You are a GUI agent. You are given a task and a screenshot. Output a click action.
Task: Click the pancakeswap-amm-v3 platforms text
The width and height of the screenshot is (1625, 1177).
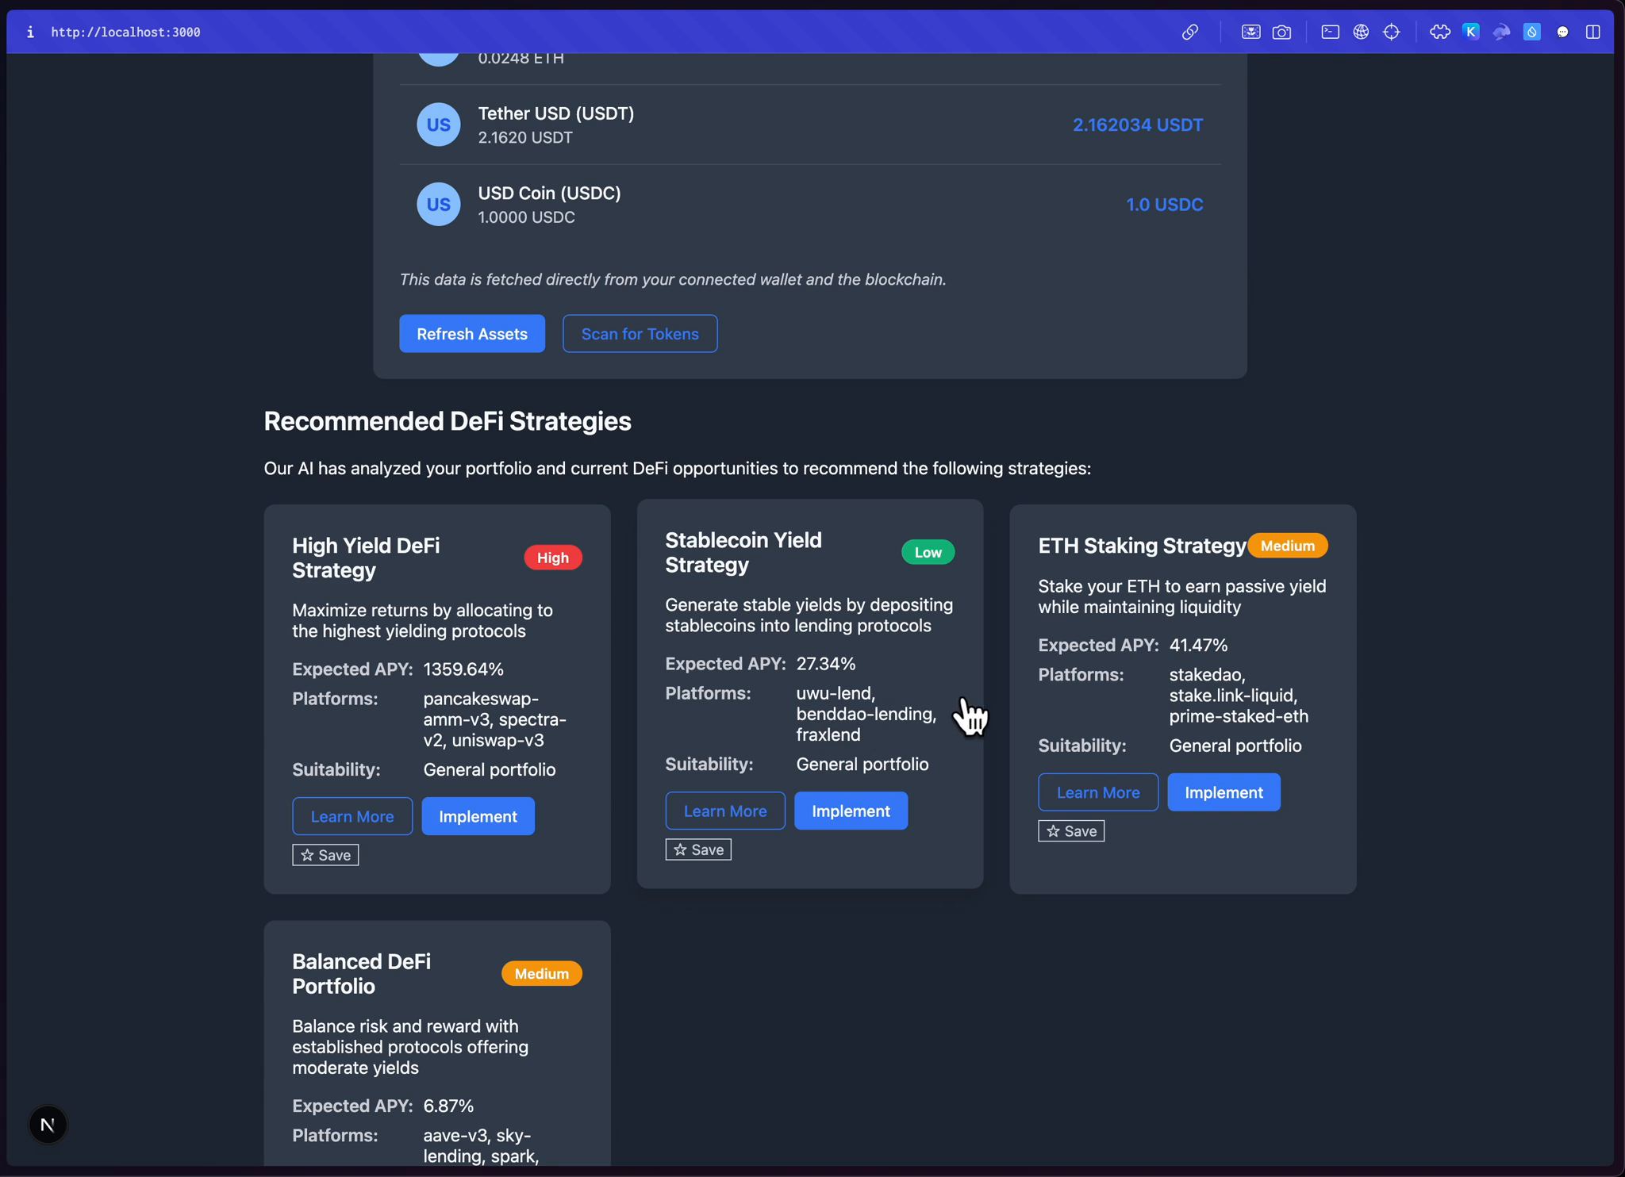click(x=494, y=719)
